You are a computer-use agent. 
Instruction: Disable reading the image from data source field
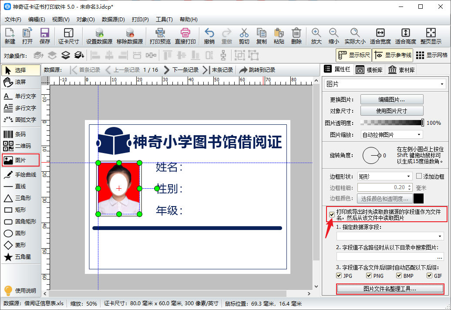point(332,214)
